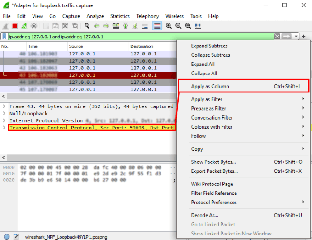Image resolution: width=312 pixels, height=240 pixels.
Task: Zoom in main window text
Action: (x=169, y=26)
